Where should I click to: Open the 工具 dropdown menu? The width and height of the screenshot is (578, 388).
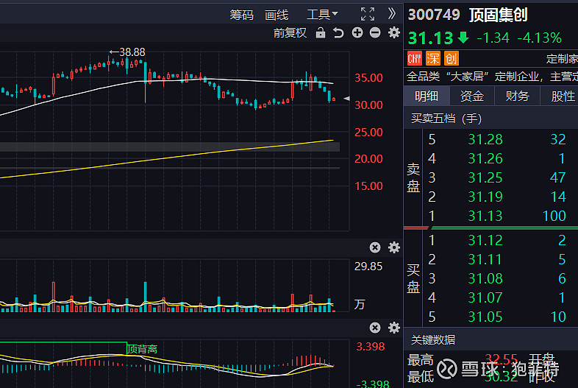pyautogui.click(x=322, y=14)
